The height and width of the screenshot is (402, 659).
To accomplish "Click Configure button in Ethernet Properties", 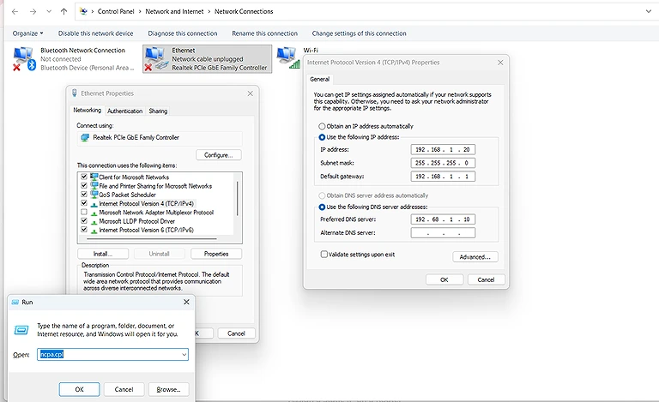I will [219, 155].
